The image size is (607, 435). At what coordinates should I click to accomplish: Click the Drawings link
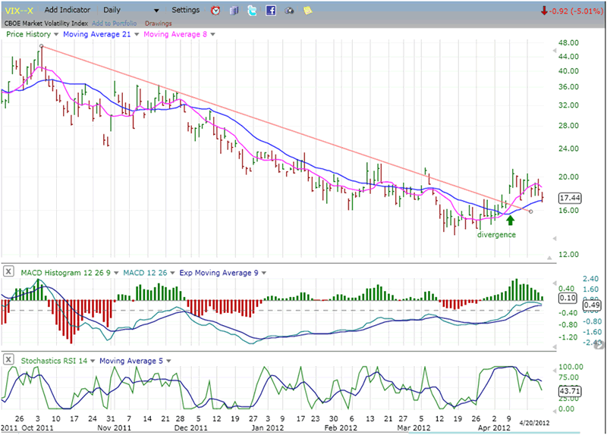(x=154, y=23)
